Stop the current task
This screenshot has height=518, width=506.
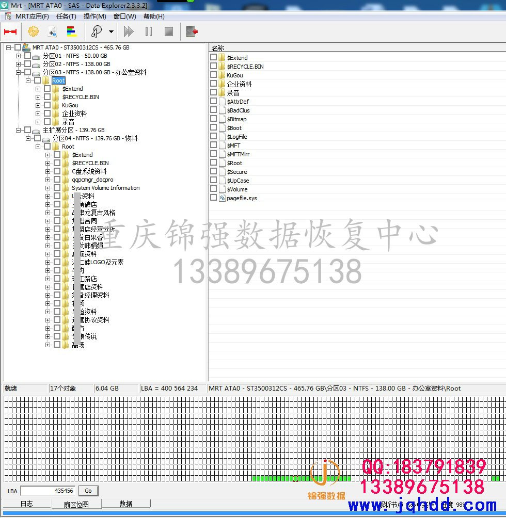coord(169,31)
